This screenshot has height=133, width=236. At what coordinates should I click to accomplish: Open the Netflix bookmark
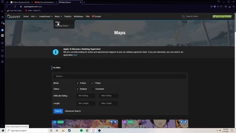pos(33,11)
